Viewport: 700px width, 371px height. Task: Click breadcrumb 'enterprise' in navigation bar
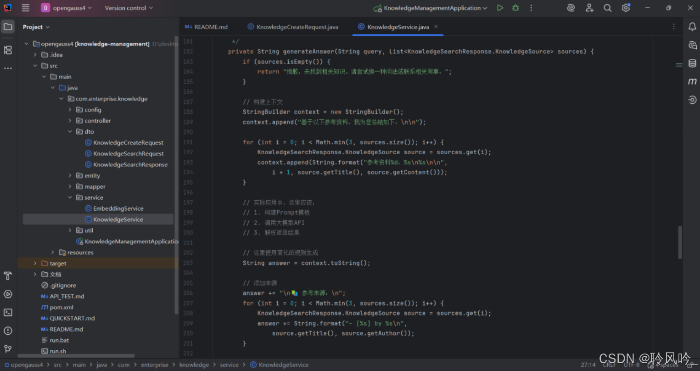click(x=155, y=365)
